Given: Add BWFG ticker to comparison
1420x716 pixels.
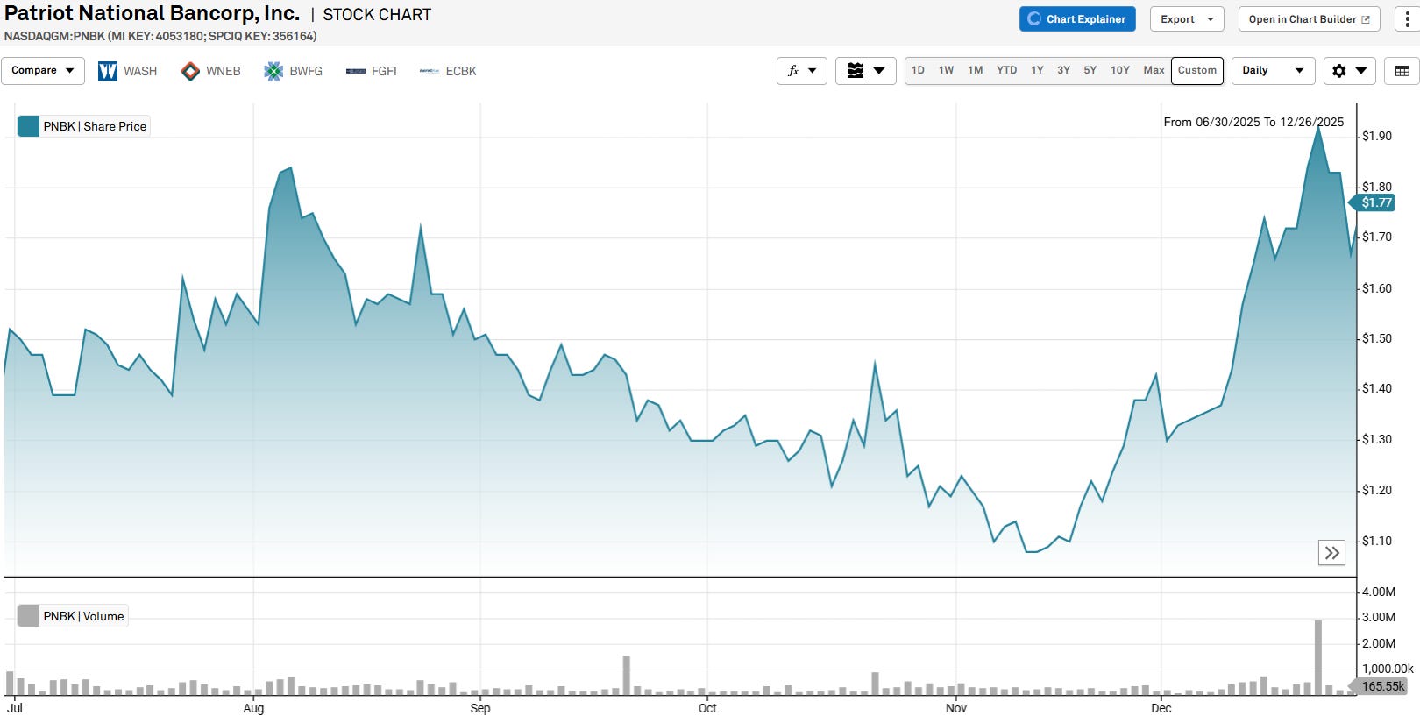Looking at the screenshot, I should (306, 71).
